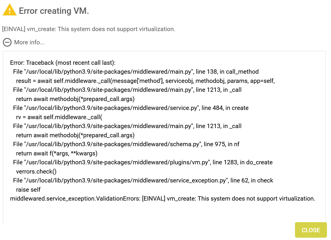Click the main.py line 138 call_method entry

point(136,72)
